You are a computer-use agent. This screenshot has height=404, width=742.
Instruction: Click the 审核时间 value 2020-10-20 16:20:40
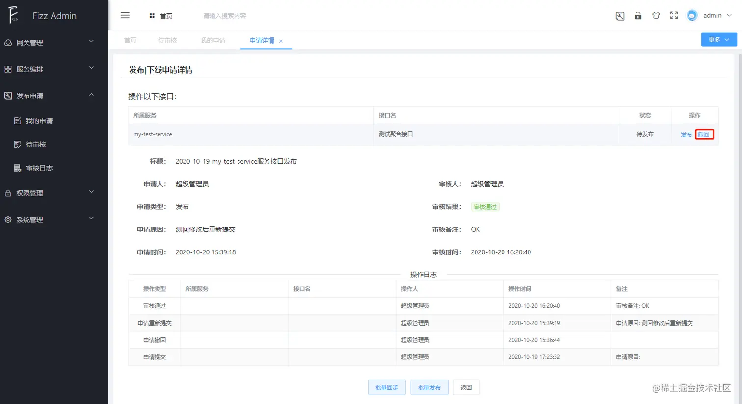[x=501, y=252]
